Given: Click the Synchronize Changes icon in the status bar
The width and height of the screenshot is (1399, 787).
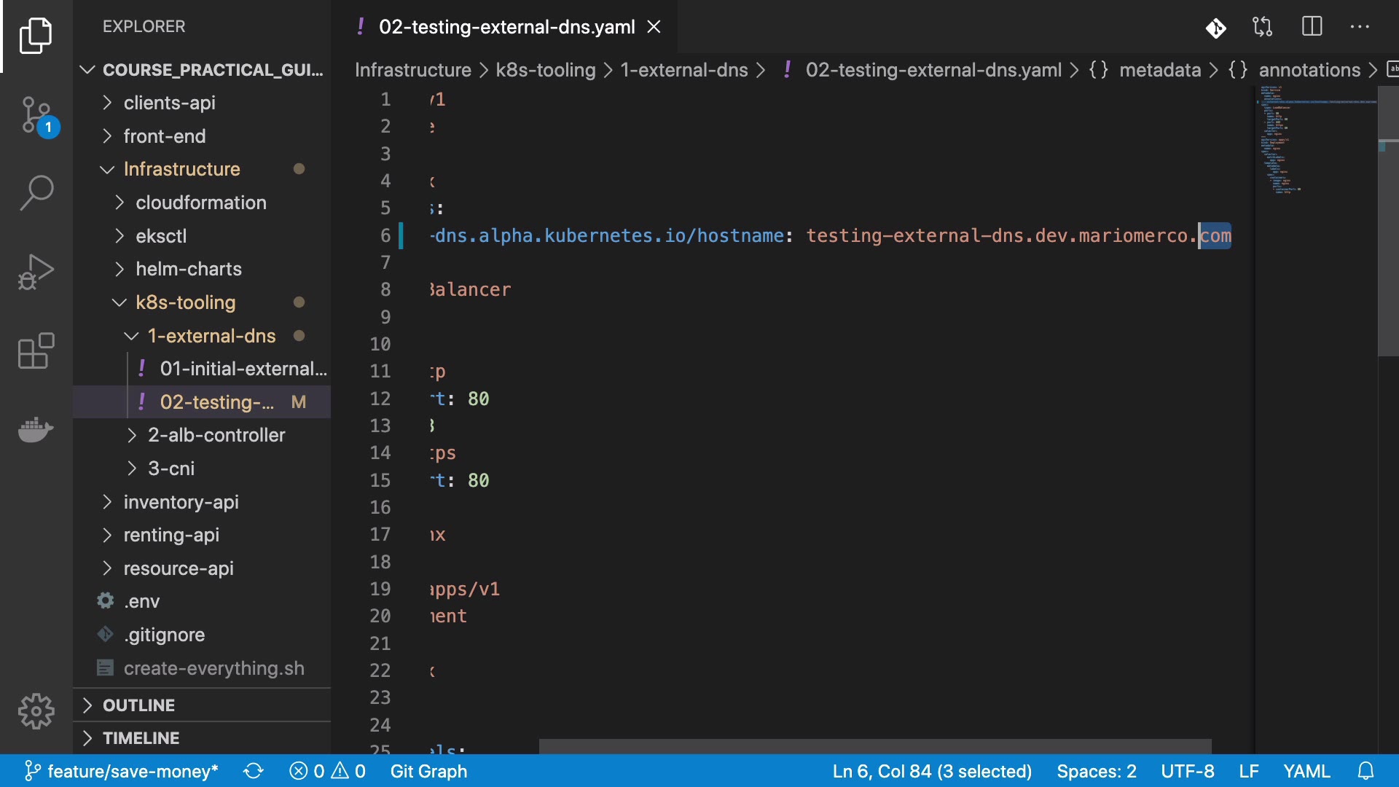Looking at the screenshot, I should (254, 771).
